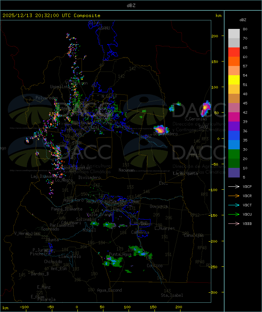Pick the dark blue 35-36 dBZ swatch

(234, 135)
